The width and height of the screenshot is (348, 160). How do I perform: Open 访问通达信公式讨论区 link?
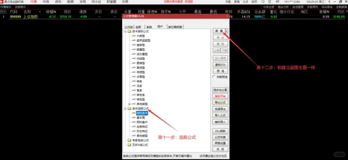213,156
